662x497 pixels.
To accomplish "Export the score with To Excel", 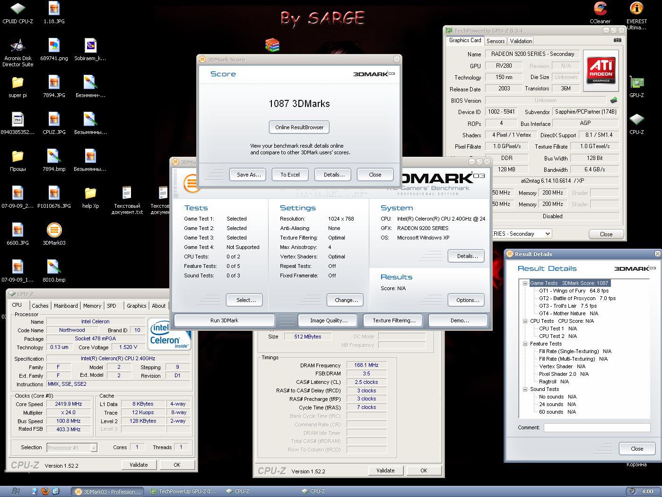I will 290,175.
